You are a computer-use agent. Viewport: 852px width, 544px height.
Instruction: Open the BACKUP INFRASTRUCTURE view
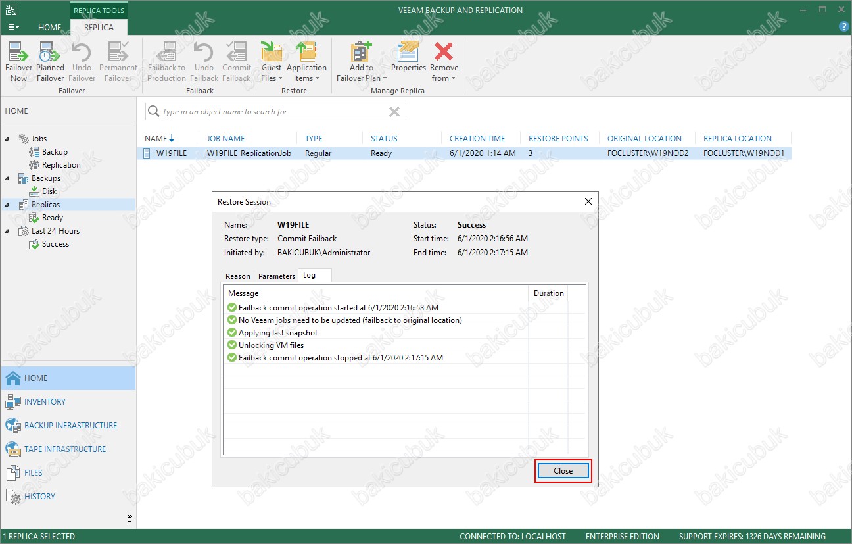coord(68,426)
